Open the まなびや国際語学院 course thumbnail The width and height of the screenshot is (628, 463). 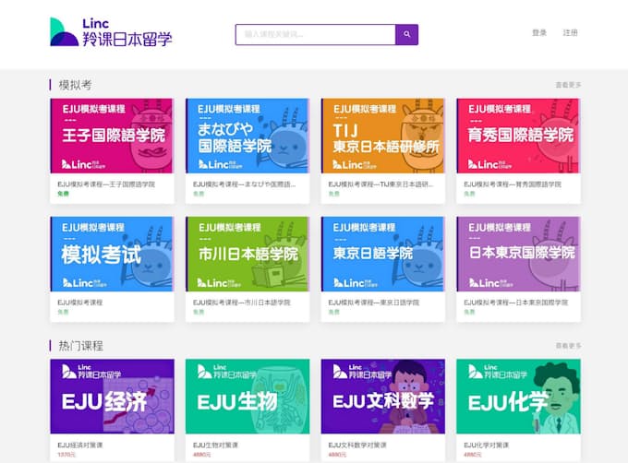(x=248, y=137)
